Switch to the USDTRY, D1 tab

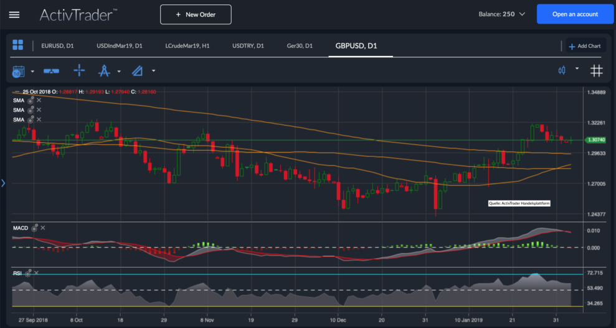coord(248,45)
